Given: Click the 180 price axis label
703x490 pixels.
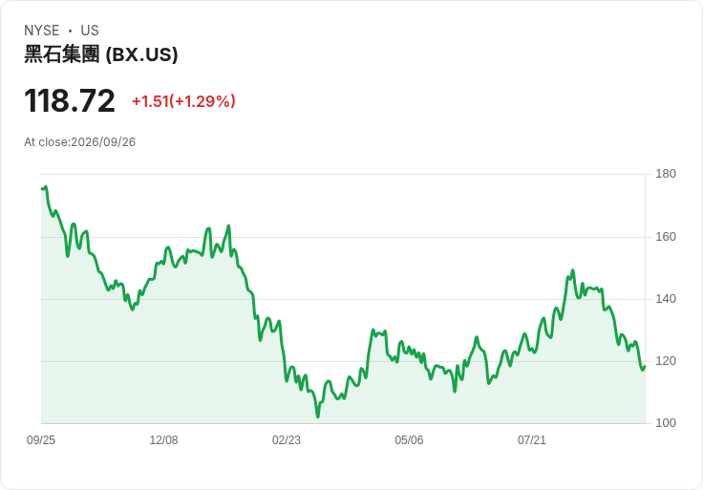Looking at the screenshot, I should tap(666, 174).
